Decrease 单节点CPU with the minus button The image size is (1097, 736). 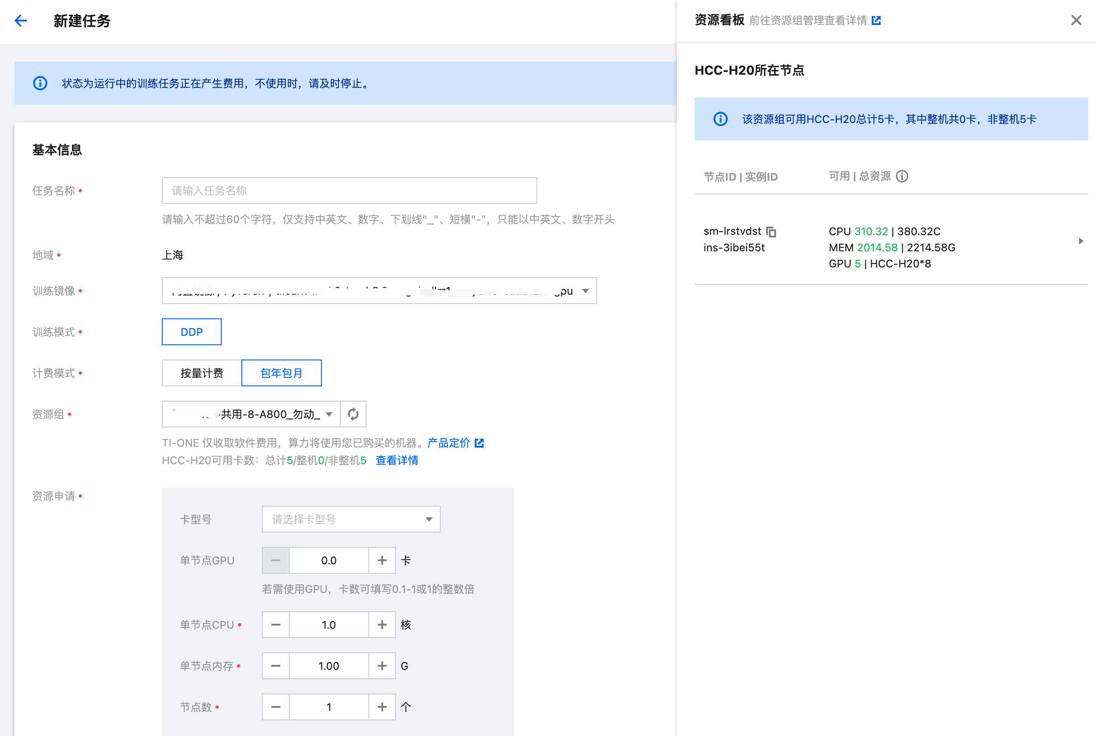tap(276, 625)
